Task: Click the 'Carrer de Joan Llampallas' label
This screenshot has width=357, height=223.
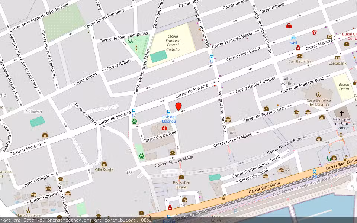Action: point(123,37)
